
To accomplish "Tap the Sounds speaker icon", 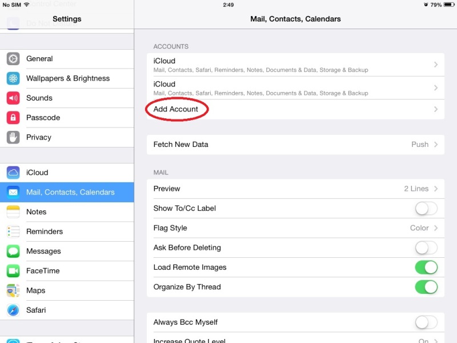I will (13, 98).
